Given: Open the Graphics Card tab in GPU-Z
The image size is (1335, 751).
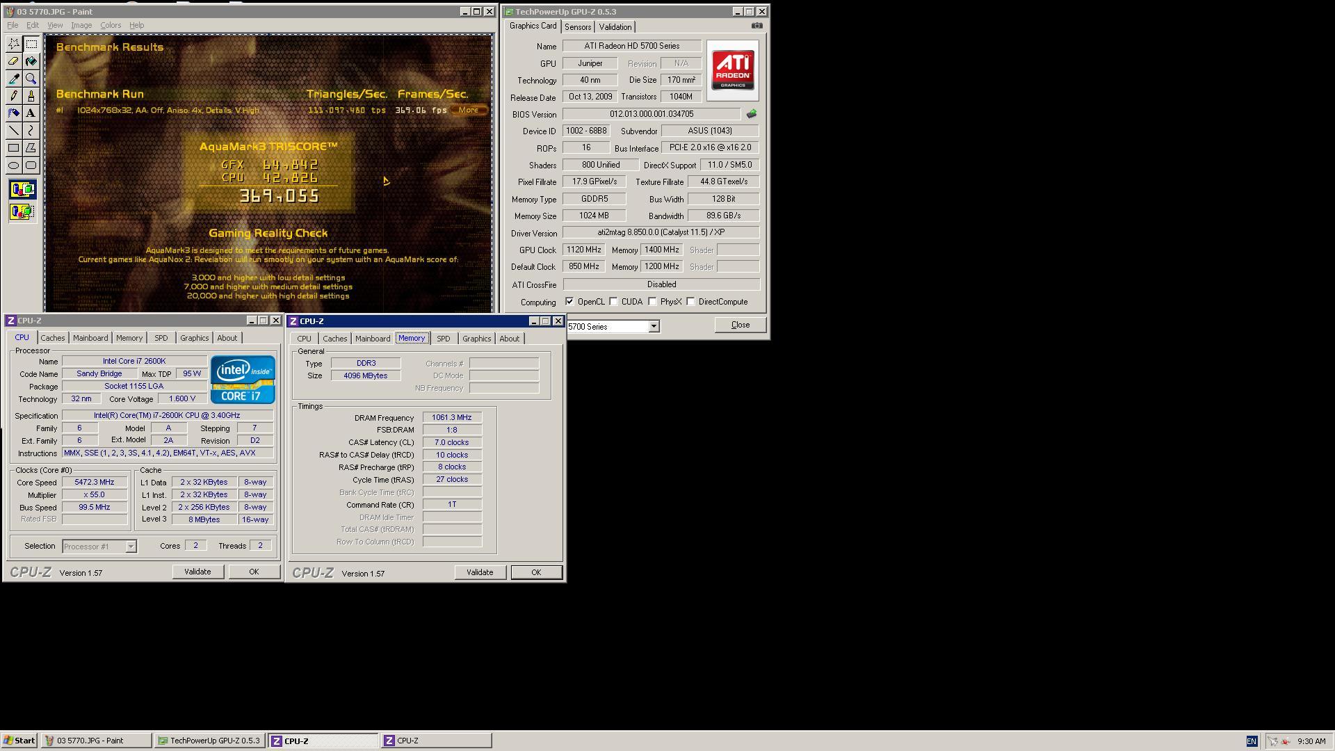Looking at the screenshot, I should (533, 26).
